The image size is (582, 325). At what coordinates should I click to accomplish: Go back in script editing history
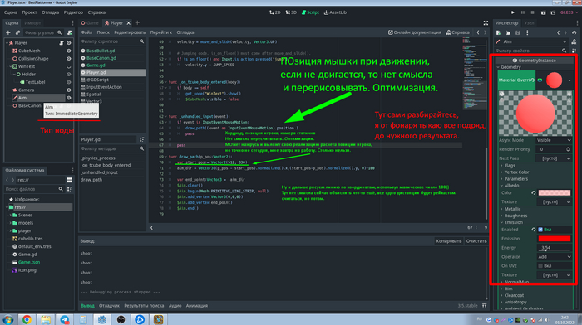point(478,32)
